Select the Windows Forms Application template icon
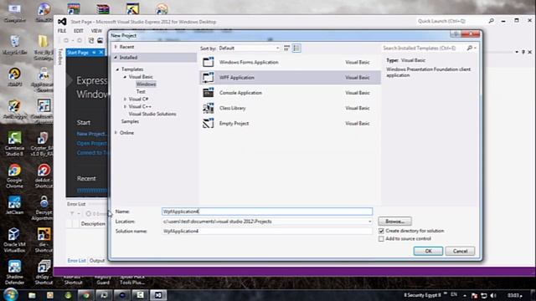Screen dimensions: 536x301 [209, 62]
